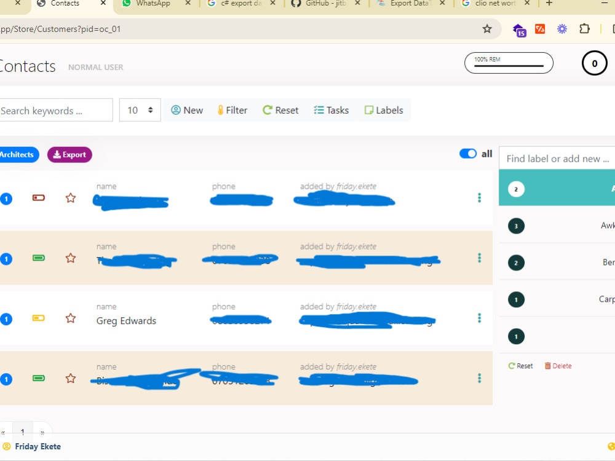
Task: Click the purple extension icon with badge 15
Action: (519, 30)
